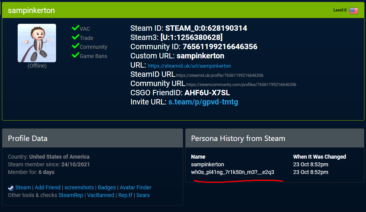Click the Level:0 label

[x=340, y=10]
